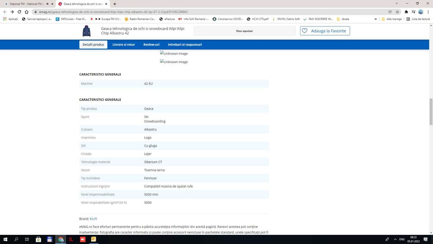Click the 42 EU size value
This screenshot has height=244, width=433.
[x=148, y=84]
